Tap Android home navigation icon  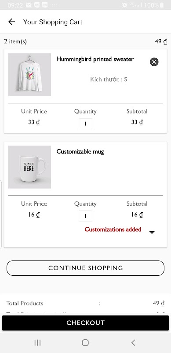(x=85, y=343)
